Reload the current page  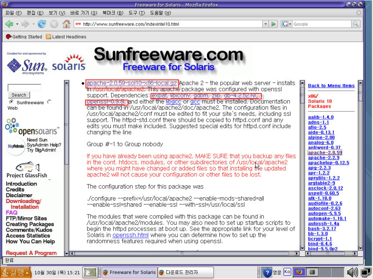(x=42, y=24)
